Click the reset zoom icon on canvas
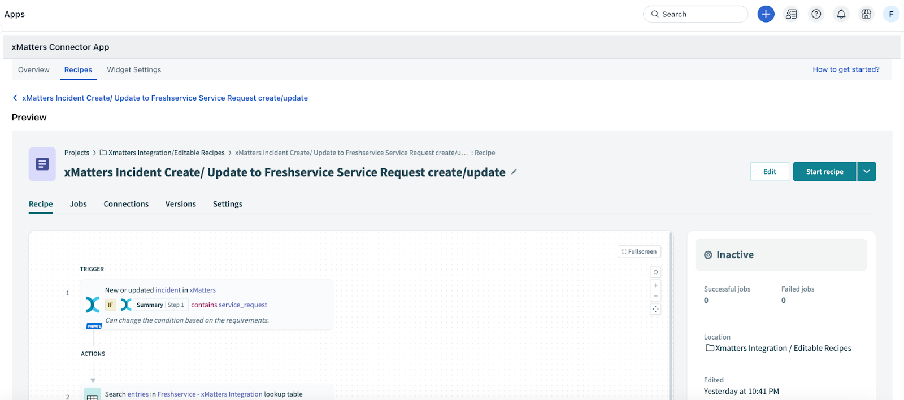904x400 pixels. click(655, 272)
